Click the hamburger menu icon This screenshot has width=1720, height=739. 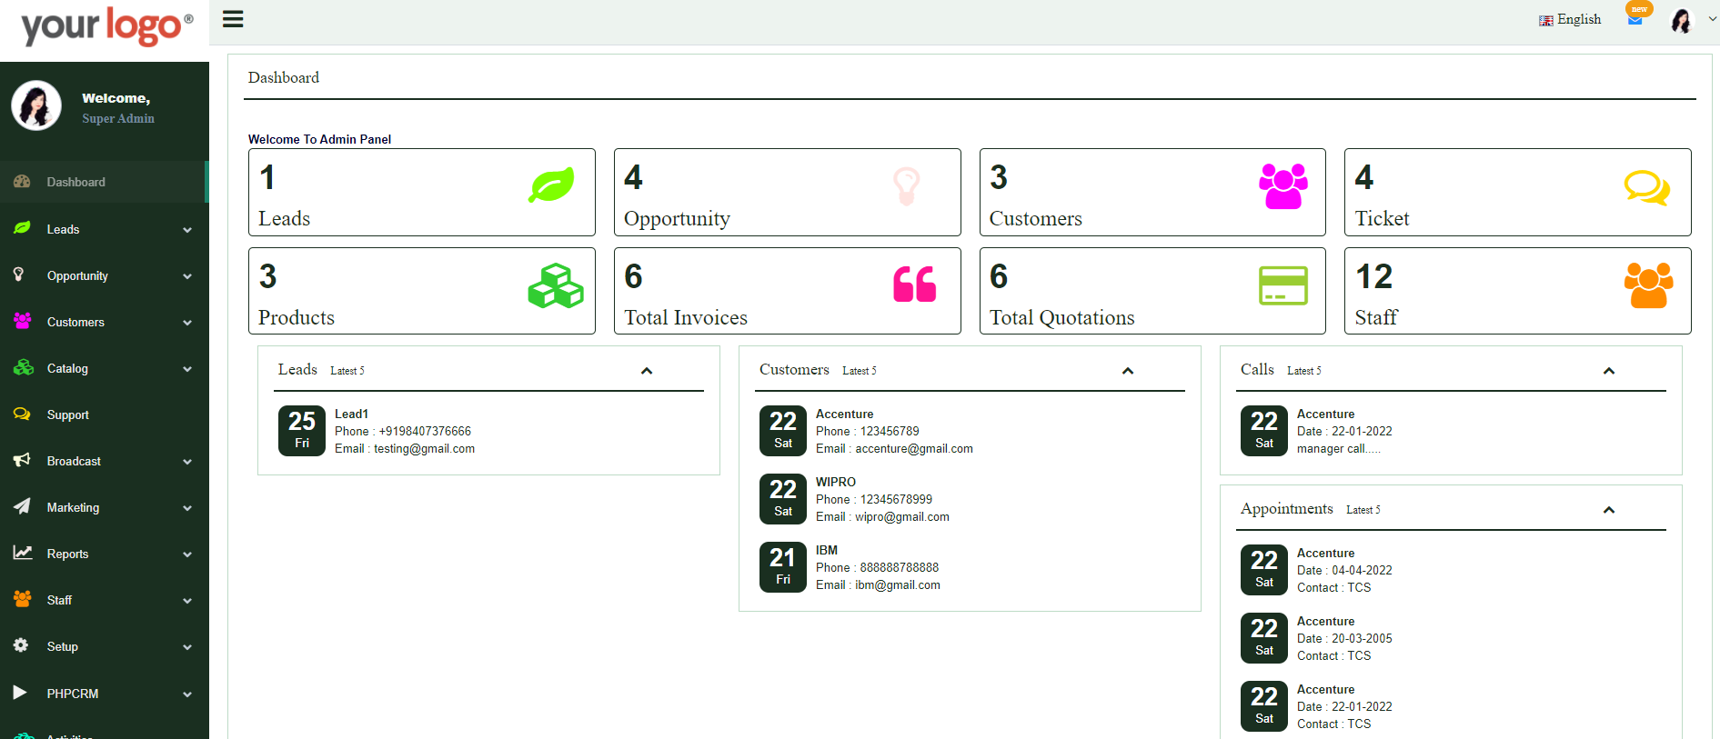233,19
